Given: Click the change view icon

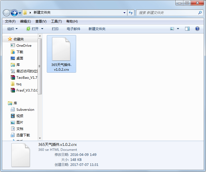Looking at the screenshot, I should click(172, 29).
